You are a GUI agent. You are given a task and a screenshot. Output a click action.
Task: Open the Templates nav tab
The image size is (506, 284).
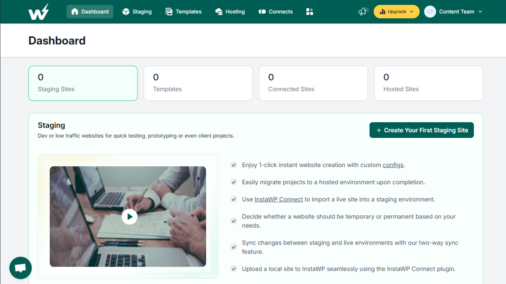(x=183, y=12)
